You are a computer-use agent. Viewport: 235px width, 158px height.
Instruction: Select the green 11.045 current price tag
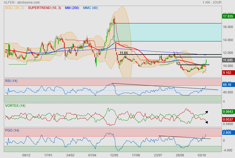coord(228,60)
